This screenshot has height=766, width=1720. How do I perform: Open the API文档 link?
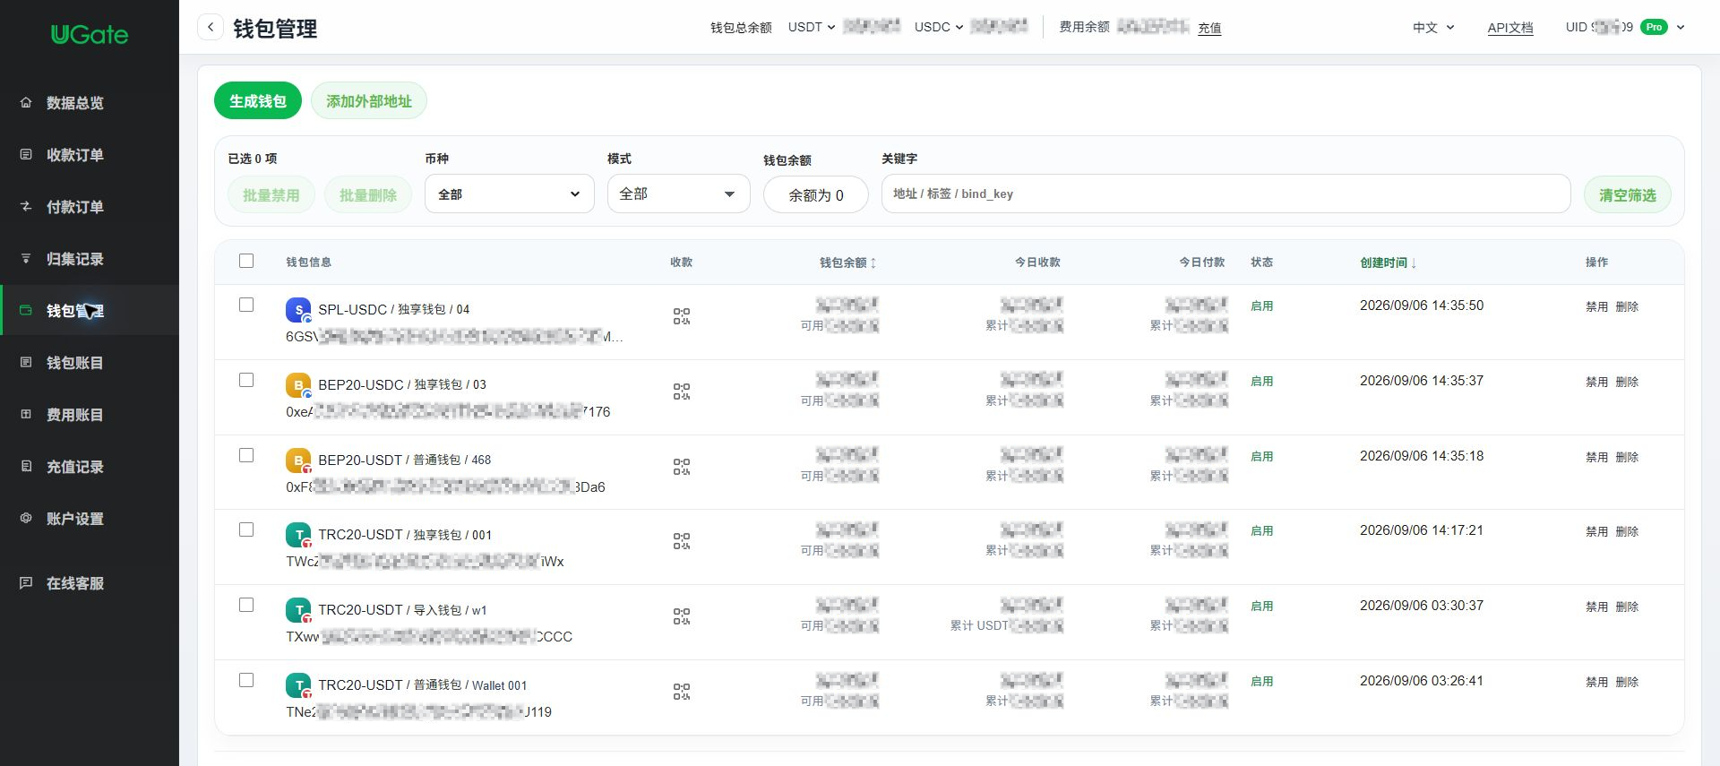point(1510,28)
